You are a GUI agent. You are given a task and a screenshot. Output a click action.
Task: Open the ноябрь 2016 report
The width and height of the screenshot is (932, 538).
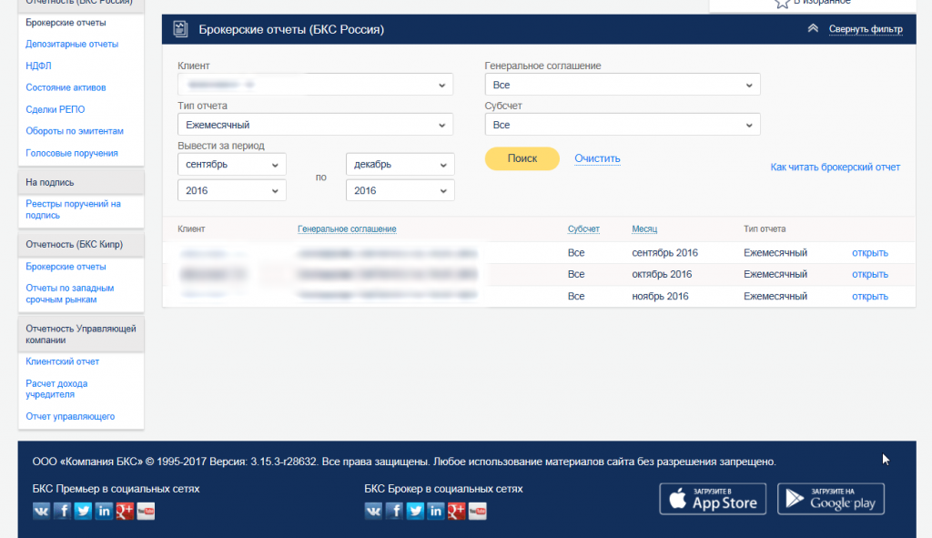(x=869, y=296)
